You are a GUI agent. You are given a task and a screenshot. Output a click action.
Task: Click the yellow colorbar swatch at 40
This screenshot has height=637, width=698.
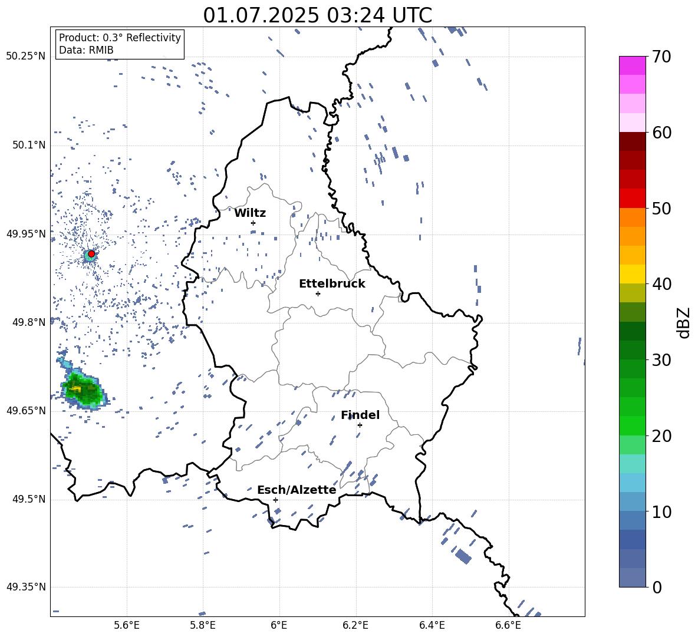point(632,274)
